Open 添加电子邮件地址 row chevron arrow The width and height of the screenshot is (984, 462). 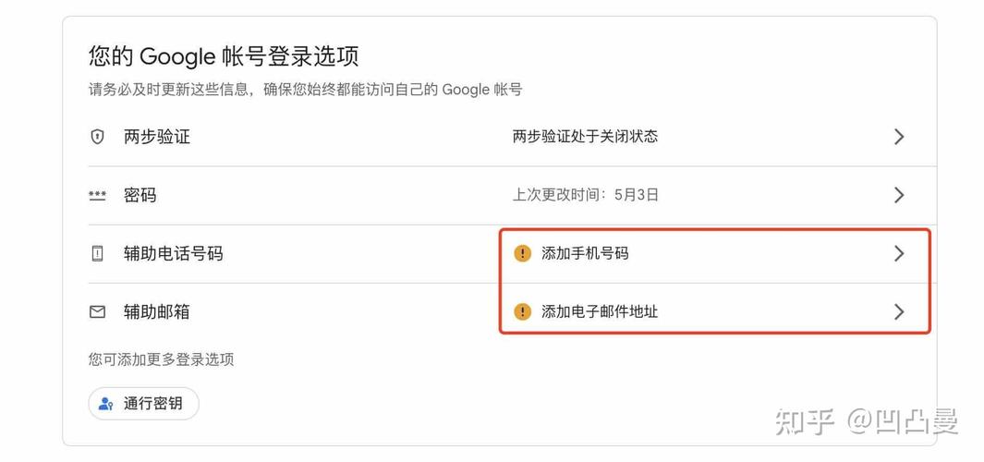click(899, 311)
